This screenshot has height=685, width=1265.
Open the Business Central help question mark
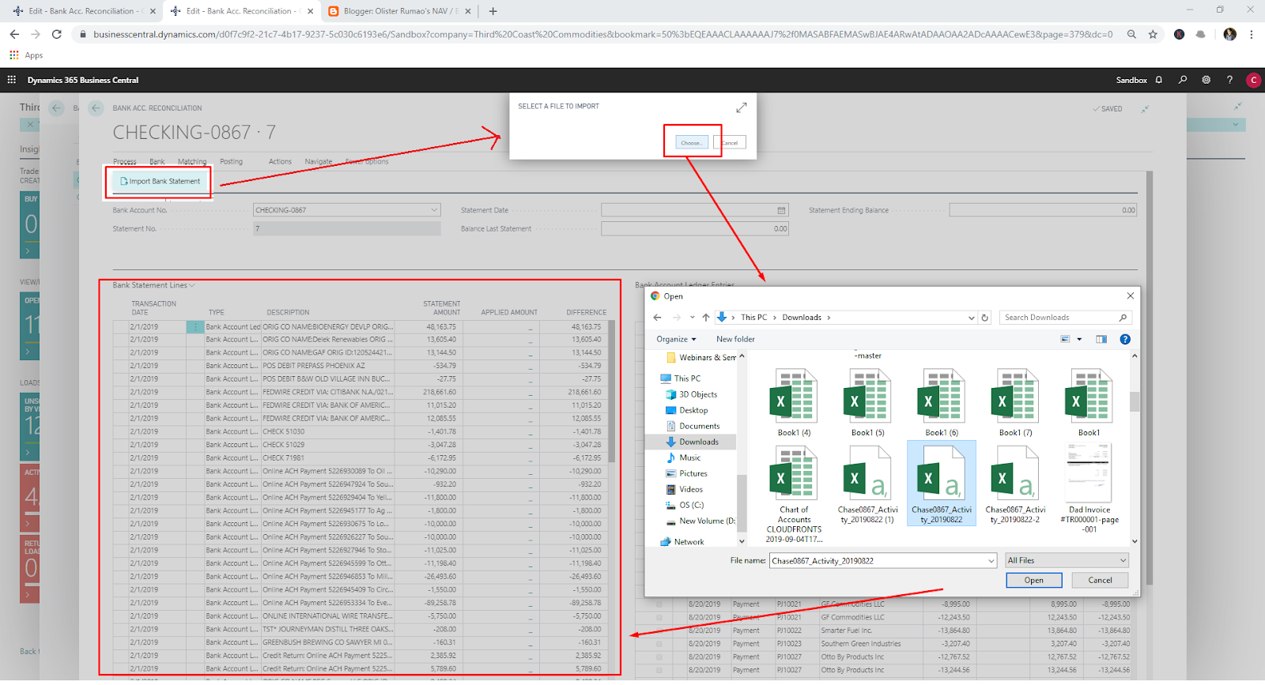[x=1229, y=80]
